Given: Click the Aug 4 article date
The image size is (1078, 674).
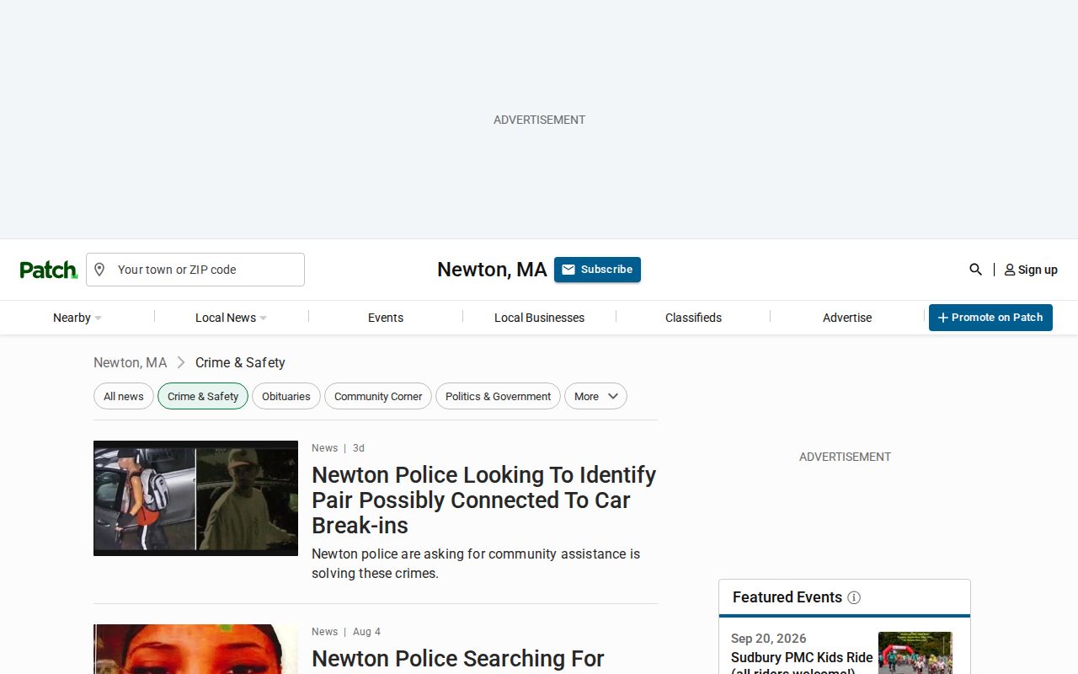Looking at the screenshot, I should 366,632.
